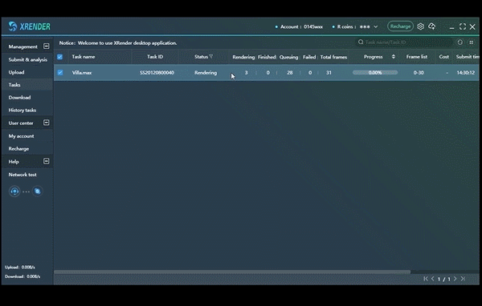The height and width of the screenshot is (306, 482).
Task: Click the Recharge button in title bar
Action: coord(400,26)
